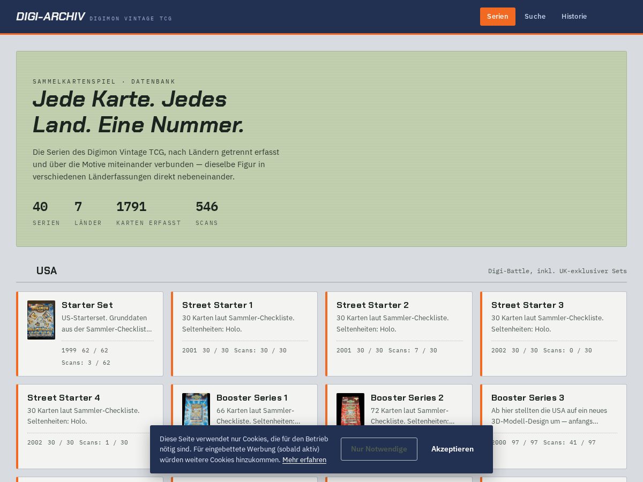Open the Starter Set series card title

click(87, 305)
